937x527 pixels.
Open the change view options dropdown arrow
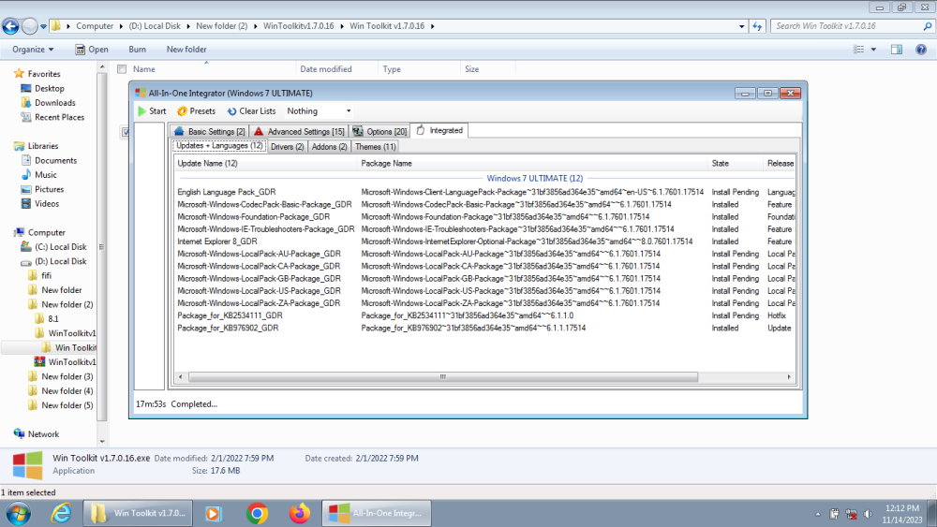tap(873, 50)
